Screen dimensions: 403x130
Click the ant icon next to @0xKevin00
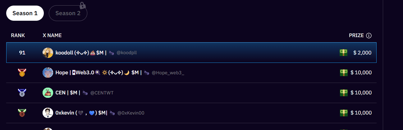point(112,113)
